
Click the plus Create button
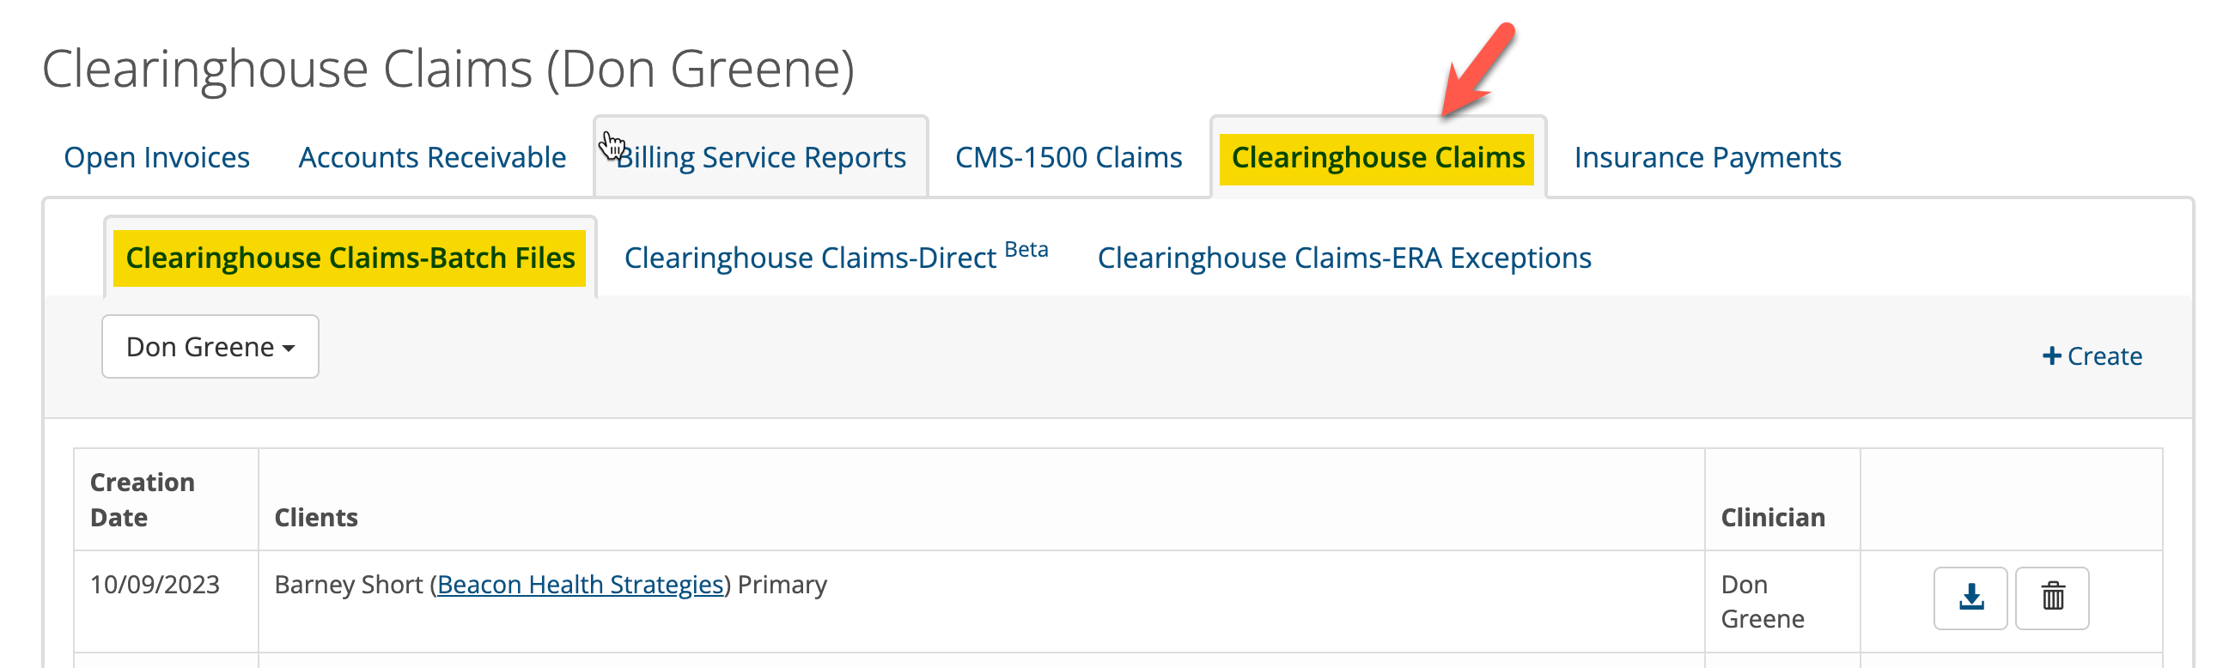coord(2092,355)
